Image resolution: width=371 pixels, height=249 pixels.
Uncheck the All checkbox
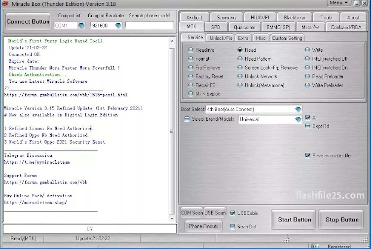coord(307,117)
